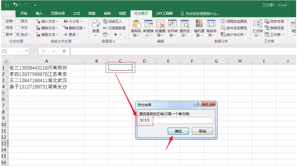The width and height of the screenshot is (297, 166).
Task: Open the 大小写 dropdown
Action: [x=73, y=21]
